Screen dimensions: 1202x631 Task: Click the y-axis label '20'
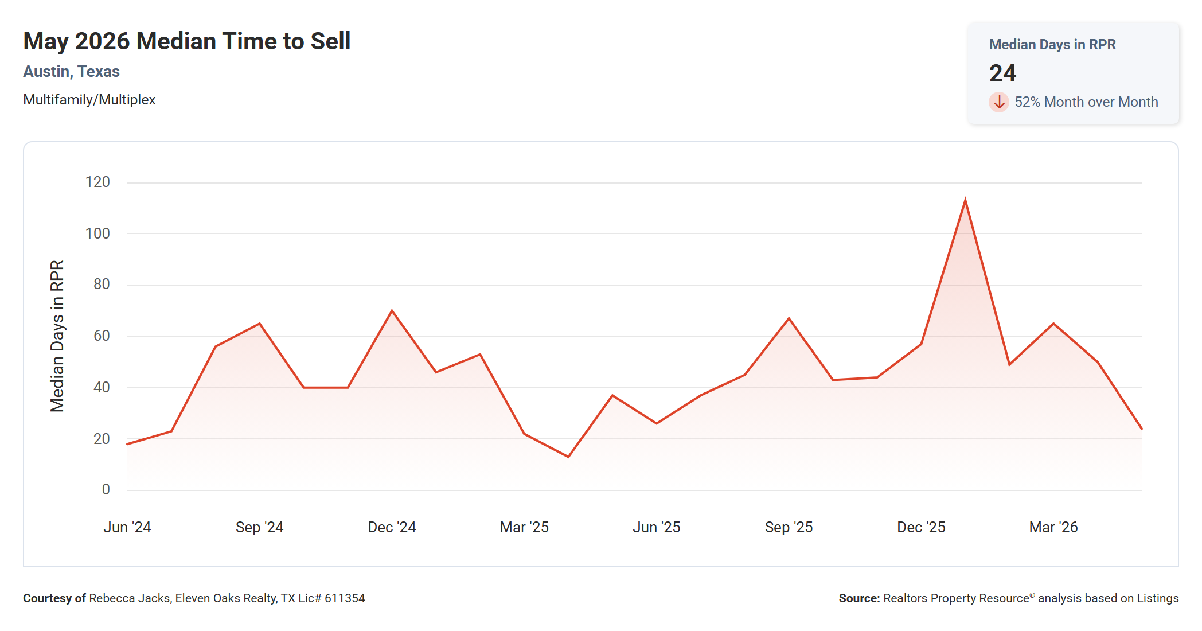coord(102,439)
